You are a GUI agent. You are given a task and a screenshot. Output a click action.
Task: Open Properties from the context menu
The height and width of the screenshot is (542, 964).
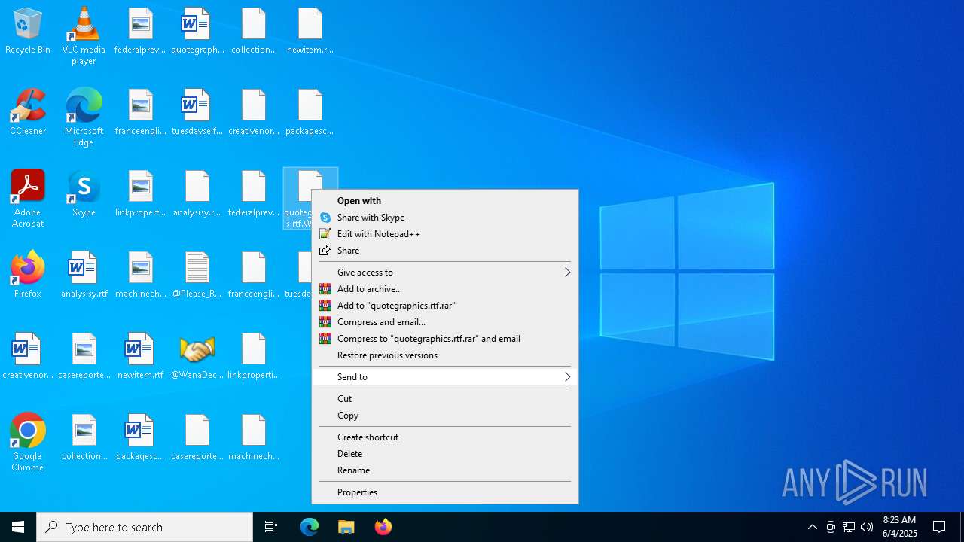click(445, 492)
